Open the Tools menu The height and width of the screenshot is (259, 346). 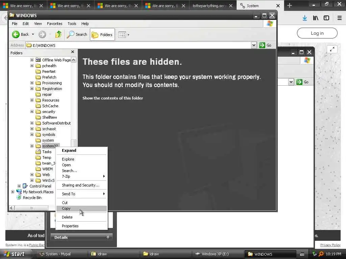coord(72,24)
